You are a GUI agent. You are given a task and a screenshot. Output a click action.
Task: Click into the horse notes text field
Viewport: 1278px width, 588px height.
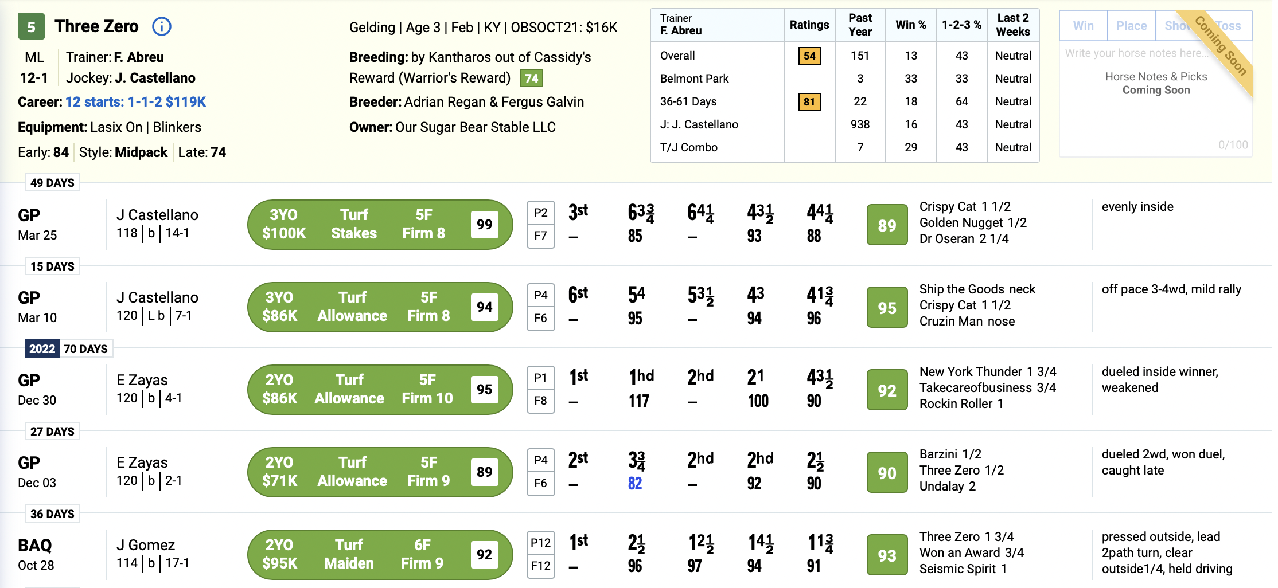[x=1156, y=99]
